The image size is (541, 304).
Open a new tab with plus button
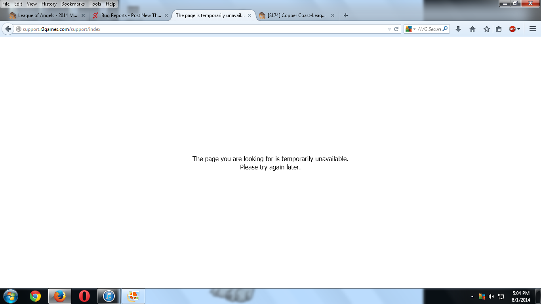pyautogui.click(x=346, y=15)
